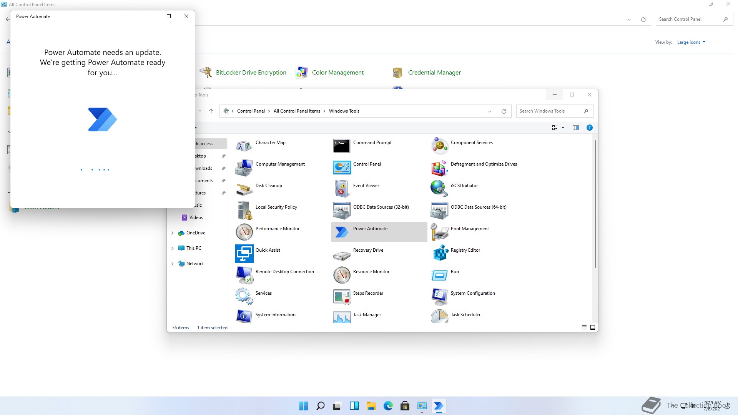This screenshot has height=415, width=738.
Task: Select Task Scheduler icon
Action: (x=439, y=317)
